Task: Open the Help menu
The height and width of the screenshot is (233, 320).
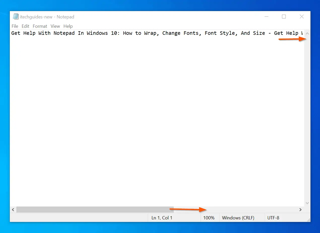Action: click(x=68, y=26)
